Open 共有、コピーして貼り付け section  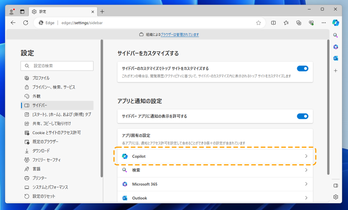click(57, 124)
